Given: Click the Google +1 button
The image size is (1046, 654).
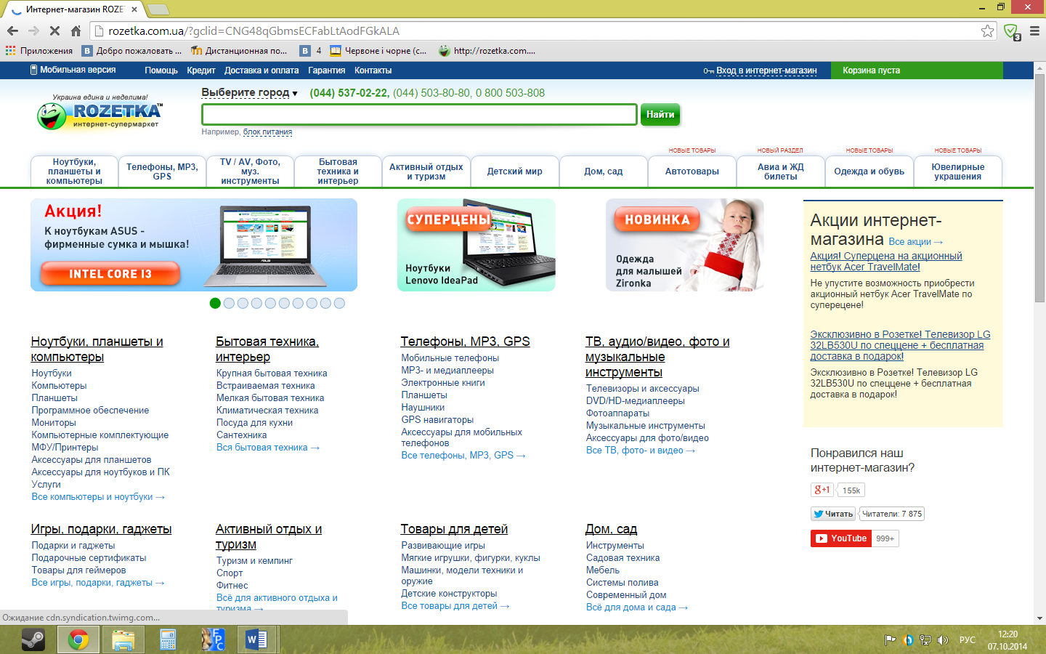Looking at the screenshot, I should [x=822, y=490].
